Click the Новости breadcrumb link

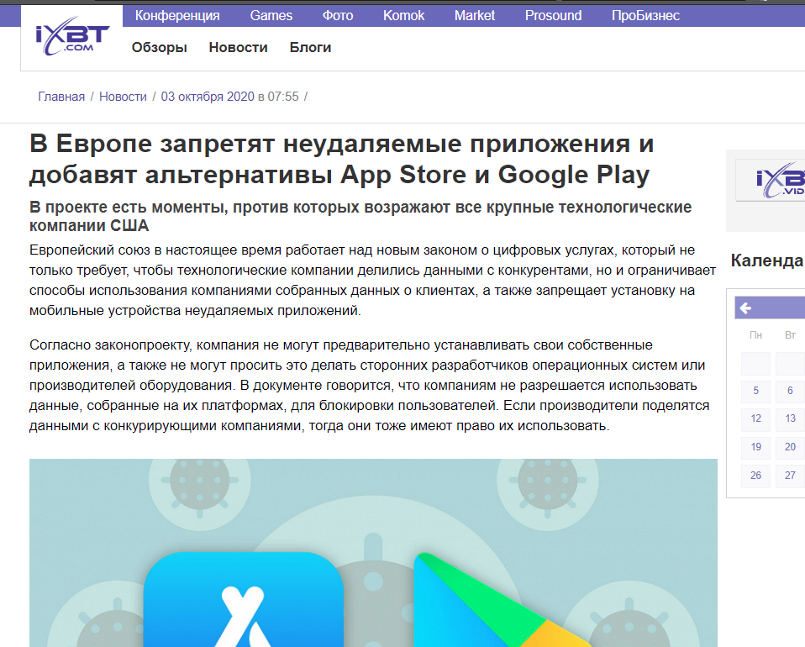tap(123, 97)
